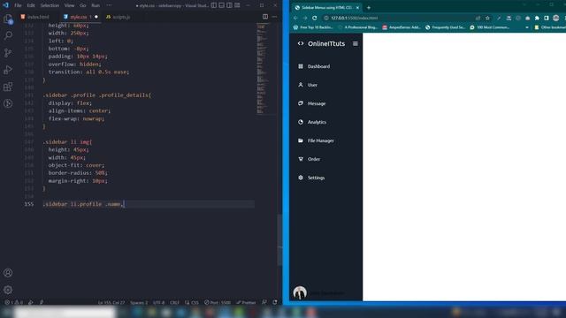Bookmark this page with the star icon

tap(487, 18)
